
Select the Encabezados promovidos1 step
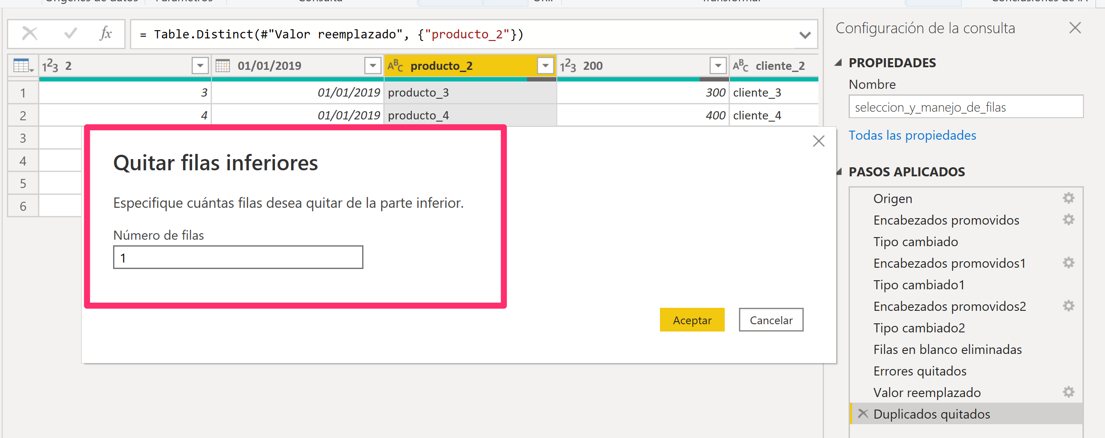966,263
